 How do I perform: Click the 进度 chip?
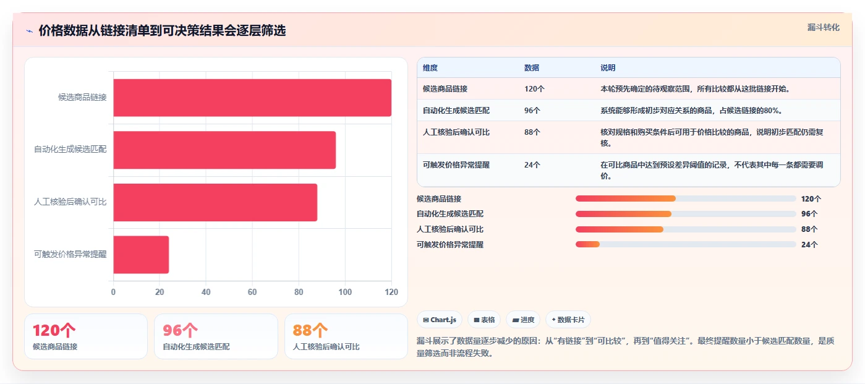point(522,320)
